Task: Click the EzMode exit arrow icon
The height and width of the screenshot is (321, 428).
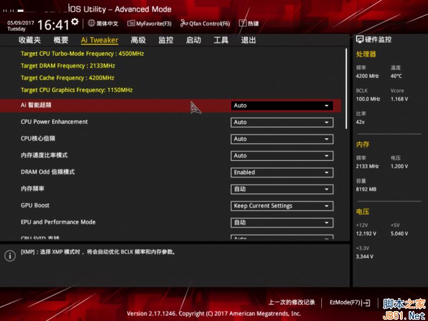Action: point(366,302)
